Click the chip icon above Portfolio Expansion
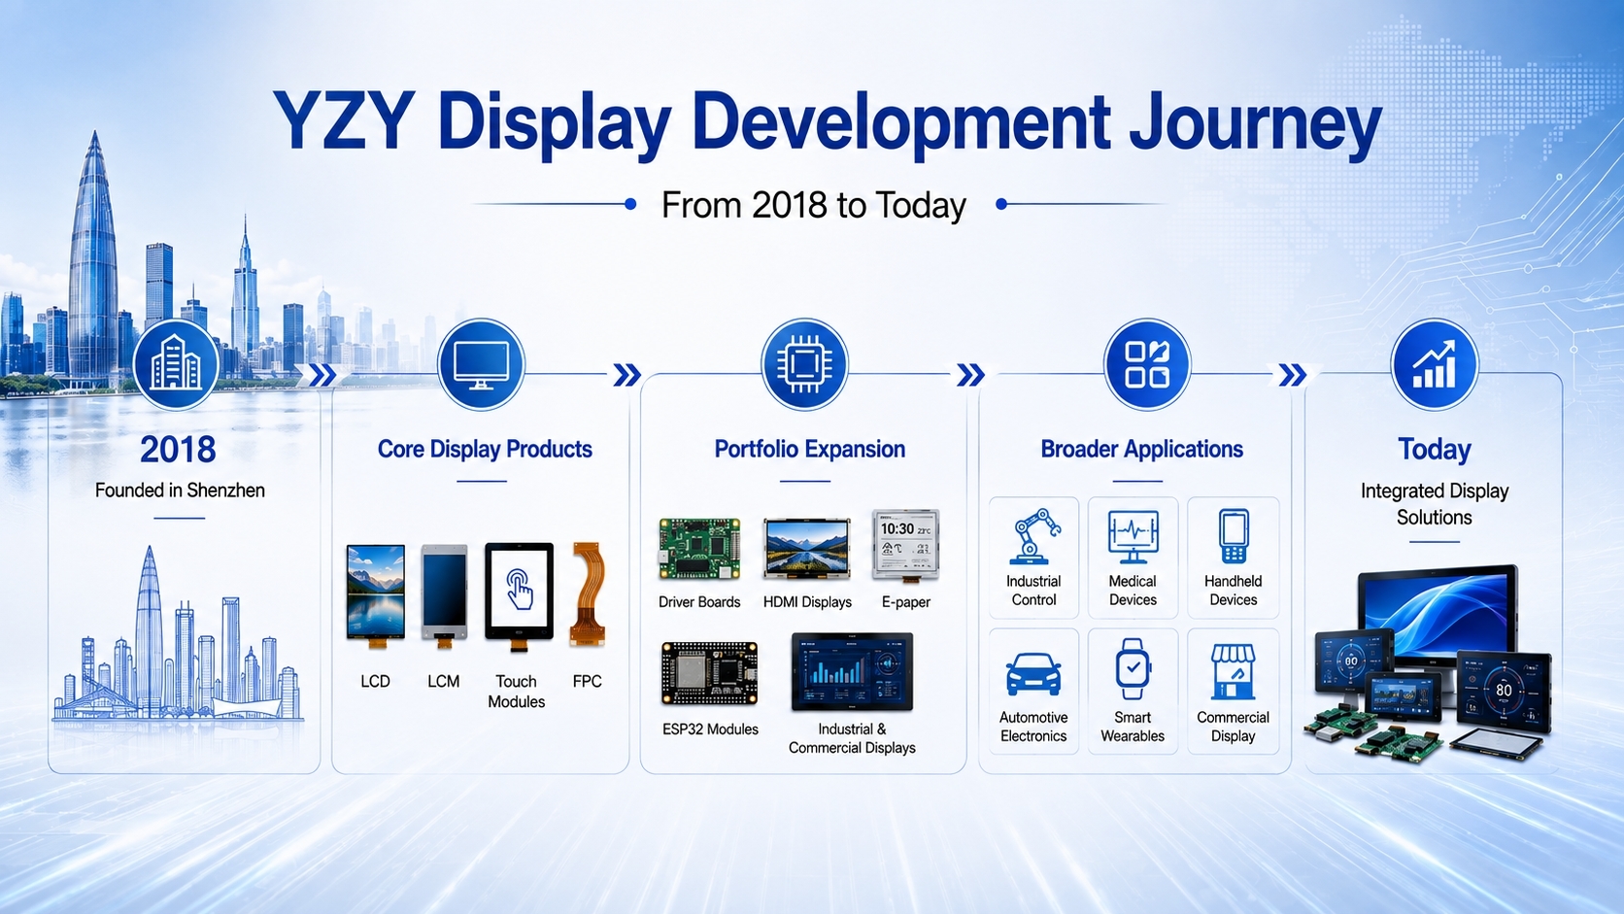This screenshot has height=914, width=1624. tap(804, 365)
